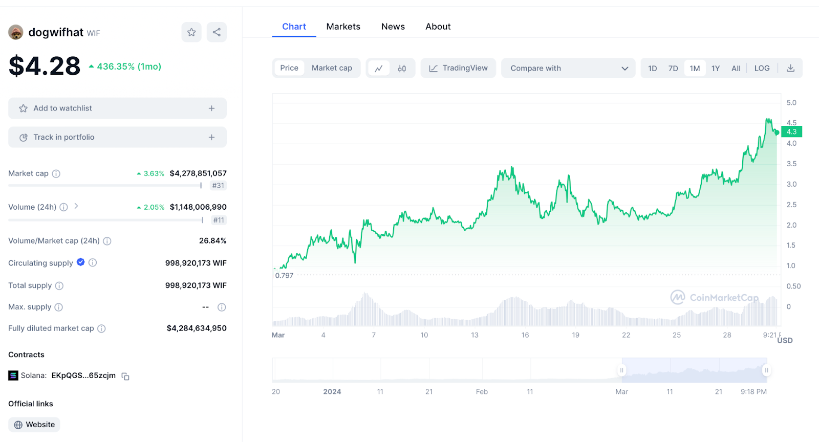Screen dimensions: 819x442
Task: Click the share icon beside dogwifhat
Action: (x=217, y=32)
